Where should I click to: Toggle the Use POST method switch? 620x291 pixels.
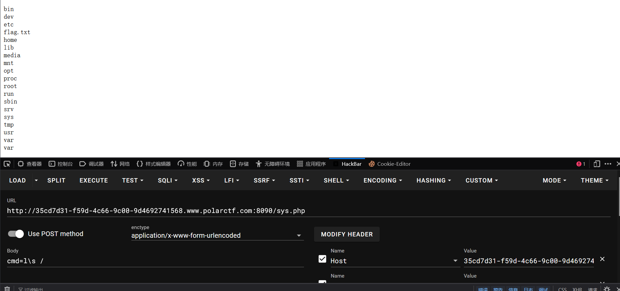(x=16, y=234)
